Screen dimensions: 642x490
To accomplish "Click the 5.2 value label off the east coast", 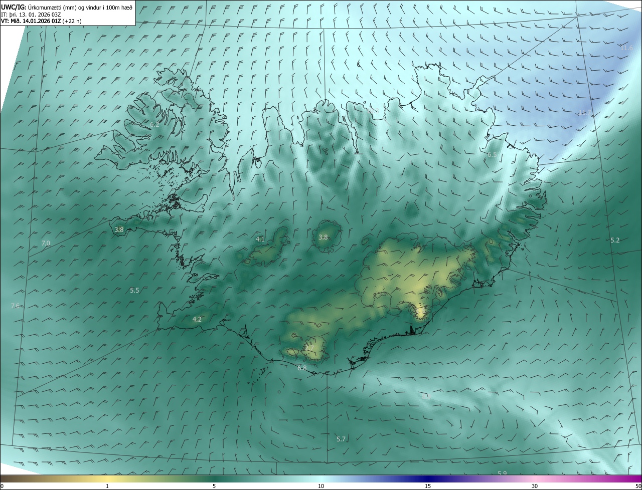I will coord(615,240).
